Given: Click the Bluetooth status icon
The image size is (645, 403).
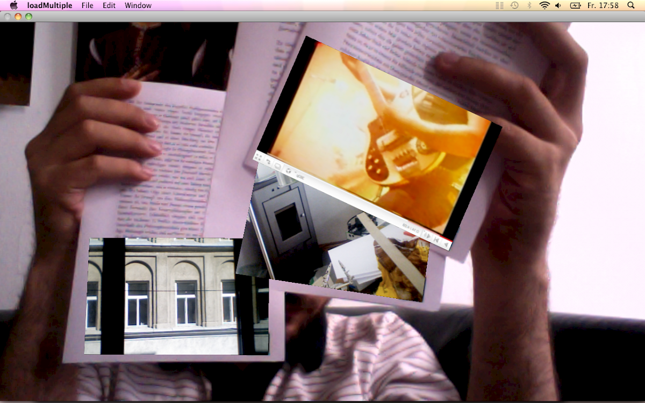Looking at the screenshot, I should coord(529,5).
